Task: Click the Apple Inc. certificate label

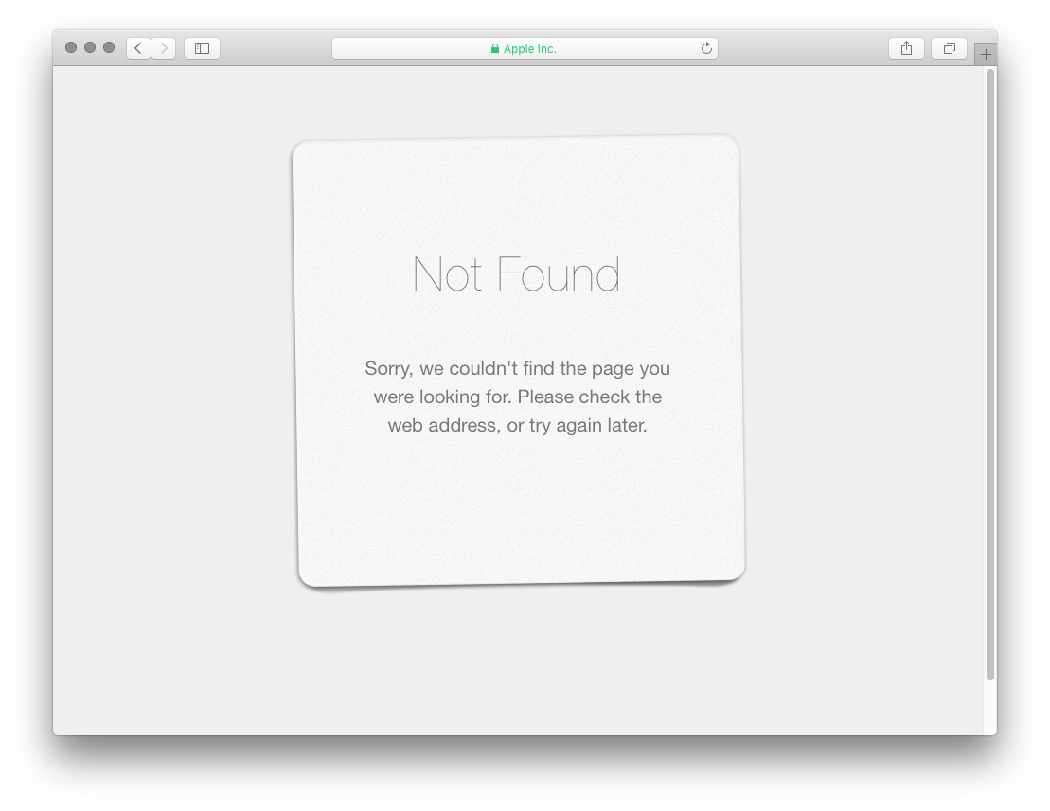Action: click(x=529, y=49)
